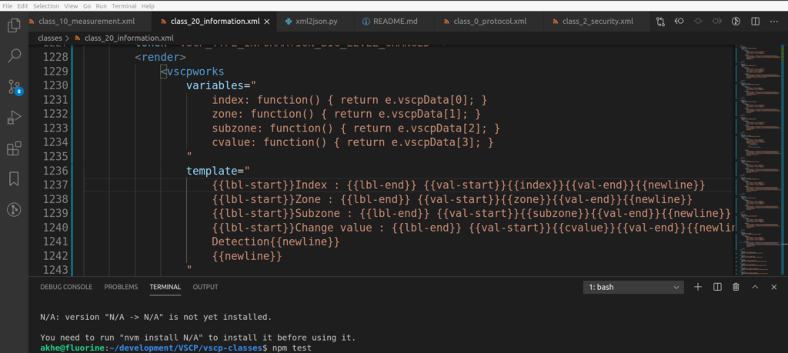Go to next change in editor toolbar

pyautogui.click(x=717, y=22)
